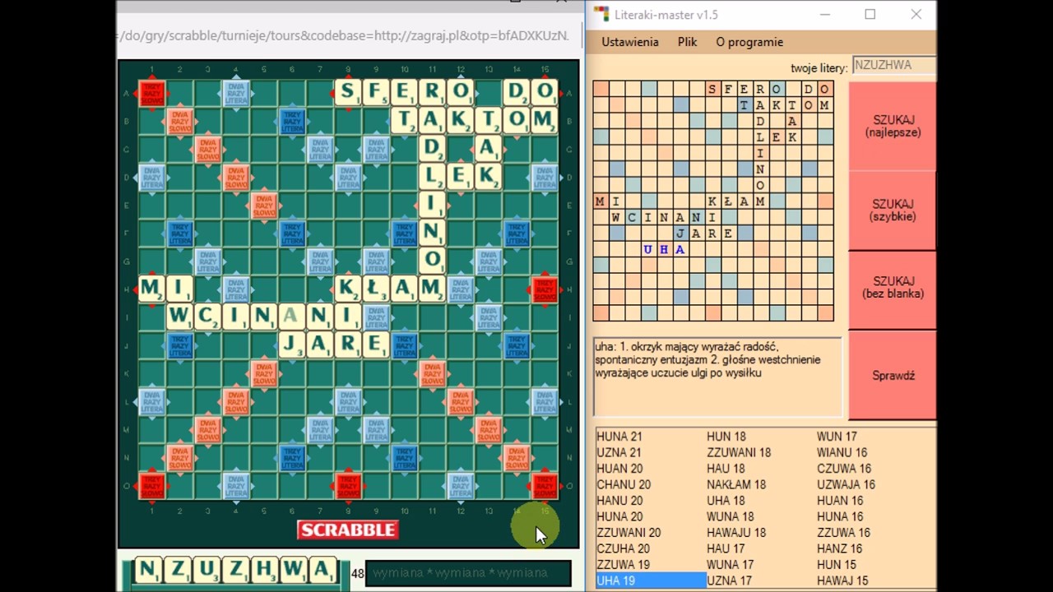Click the W tile of WCINANI
Viewport: 1053px width, 592px height.
click(180, 316)
